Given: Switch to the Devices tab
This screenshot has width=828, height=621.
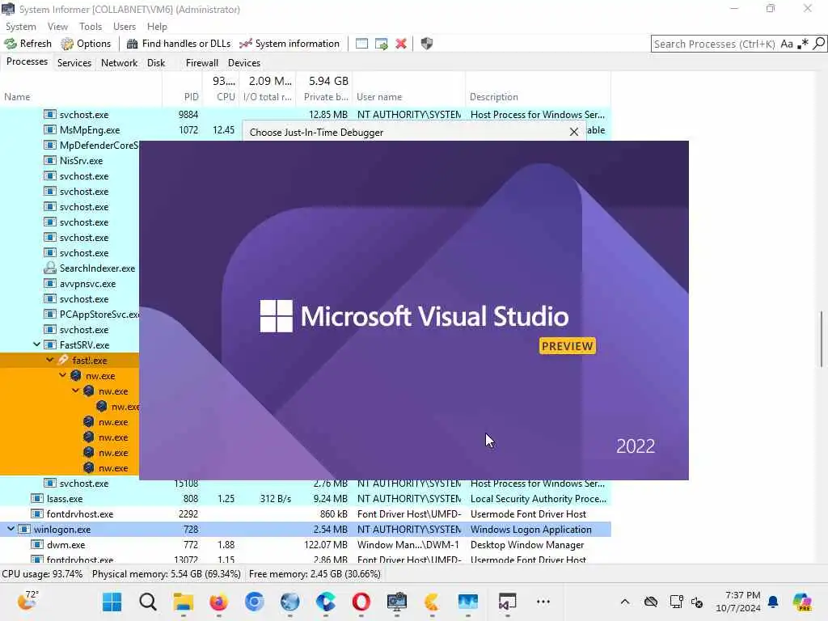Looking at the screenshot, I should click(244, 63).
